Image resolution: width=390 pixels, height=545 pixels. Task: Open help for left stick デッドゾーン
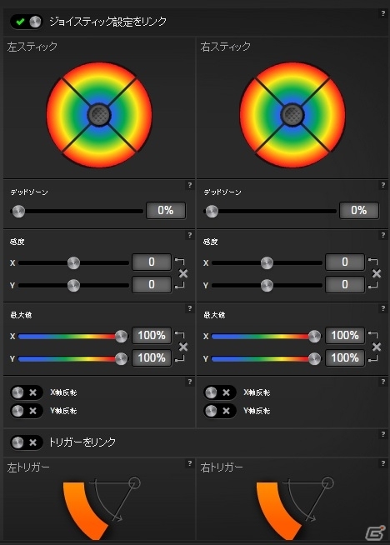point(190,185)
